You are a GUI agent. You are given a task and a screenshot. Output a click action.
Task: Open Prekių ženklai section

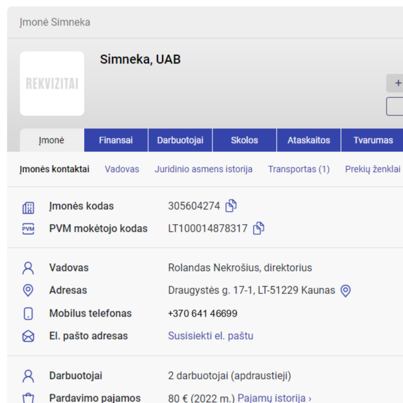[373, 169]
